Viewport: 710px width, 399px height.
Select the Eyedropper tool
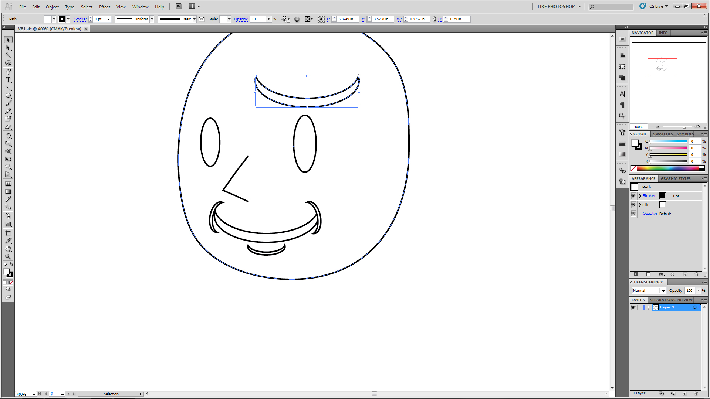tap(8, 199)
